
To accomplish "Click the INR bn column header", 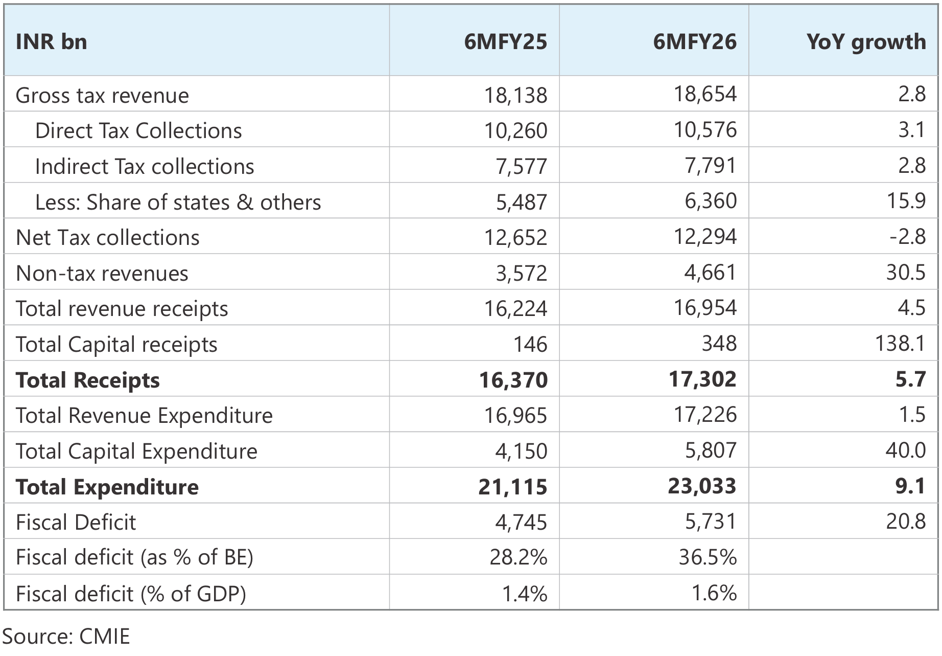I will tap(52, 42).
